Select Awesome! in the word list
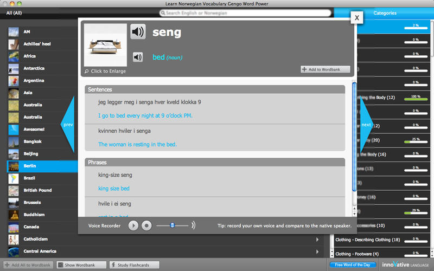Image resolution: width=434 pixels, height=271 pixels. pyautogui.click(x=42, y=129)
